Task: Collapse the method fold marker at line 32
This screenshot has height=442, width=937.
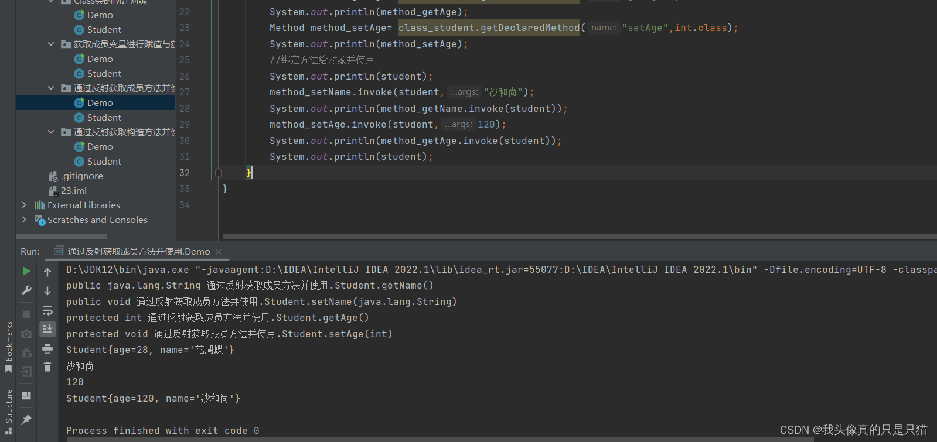Action: 218,172
